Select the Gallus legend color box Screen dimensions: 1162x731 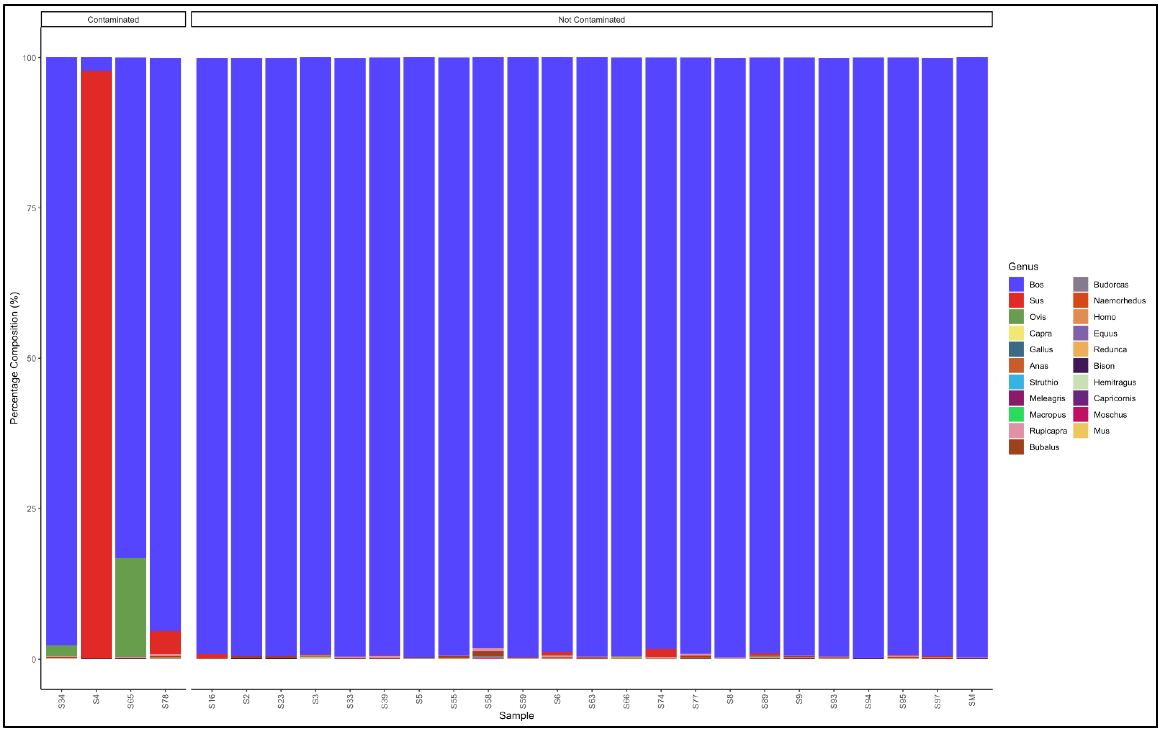pyautogui.click(x=1016, y=349)
